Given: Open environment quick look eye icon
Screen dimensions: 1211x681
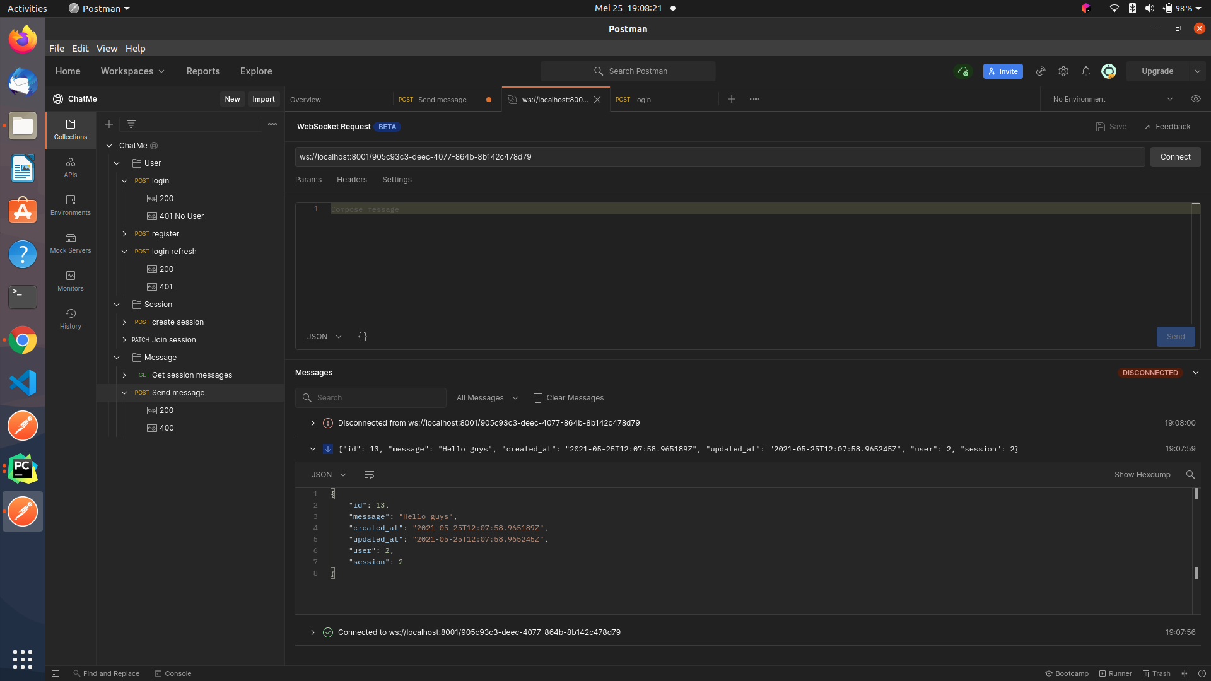Looking at the screenshot, I should coord(1196,99).
